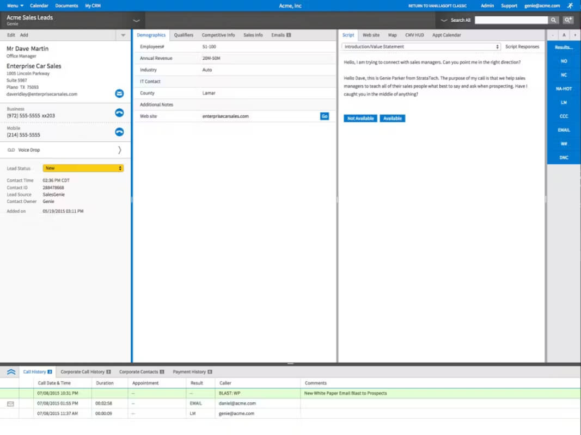Select the LM result code
581x435 pixels.
click(x=564, y=102)
